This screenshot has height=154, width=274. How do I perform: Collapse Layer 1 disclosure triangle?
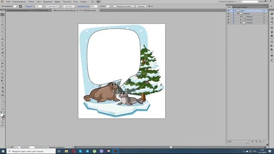[235, 11]
